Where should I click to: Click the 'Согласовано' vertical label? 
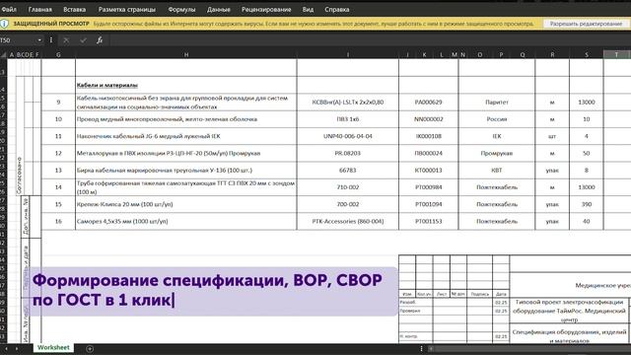(20, 176)
